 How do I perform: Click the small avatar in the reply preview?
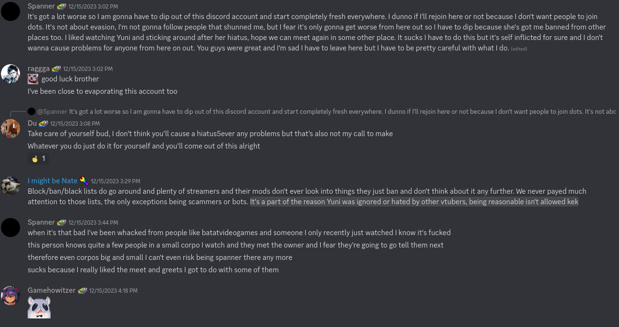31,111
